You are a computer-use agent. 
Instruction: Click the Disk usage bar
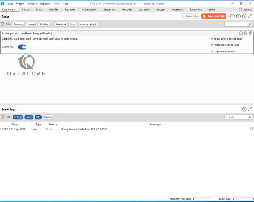(x=243, y=199)
